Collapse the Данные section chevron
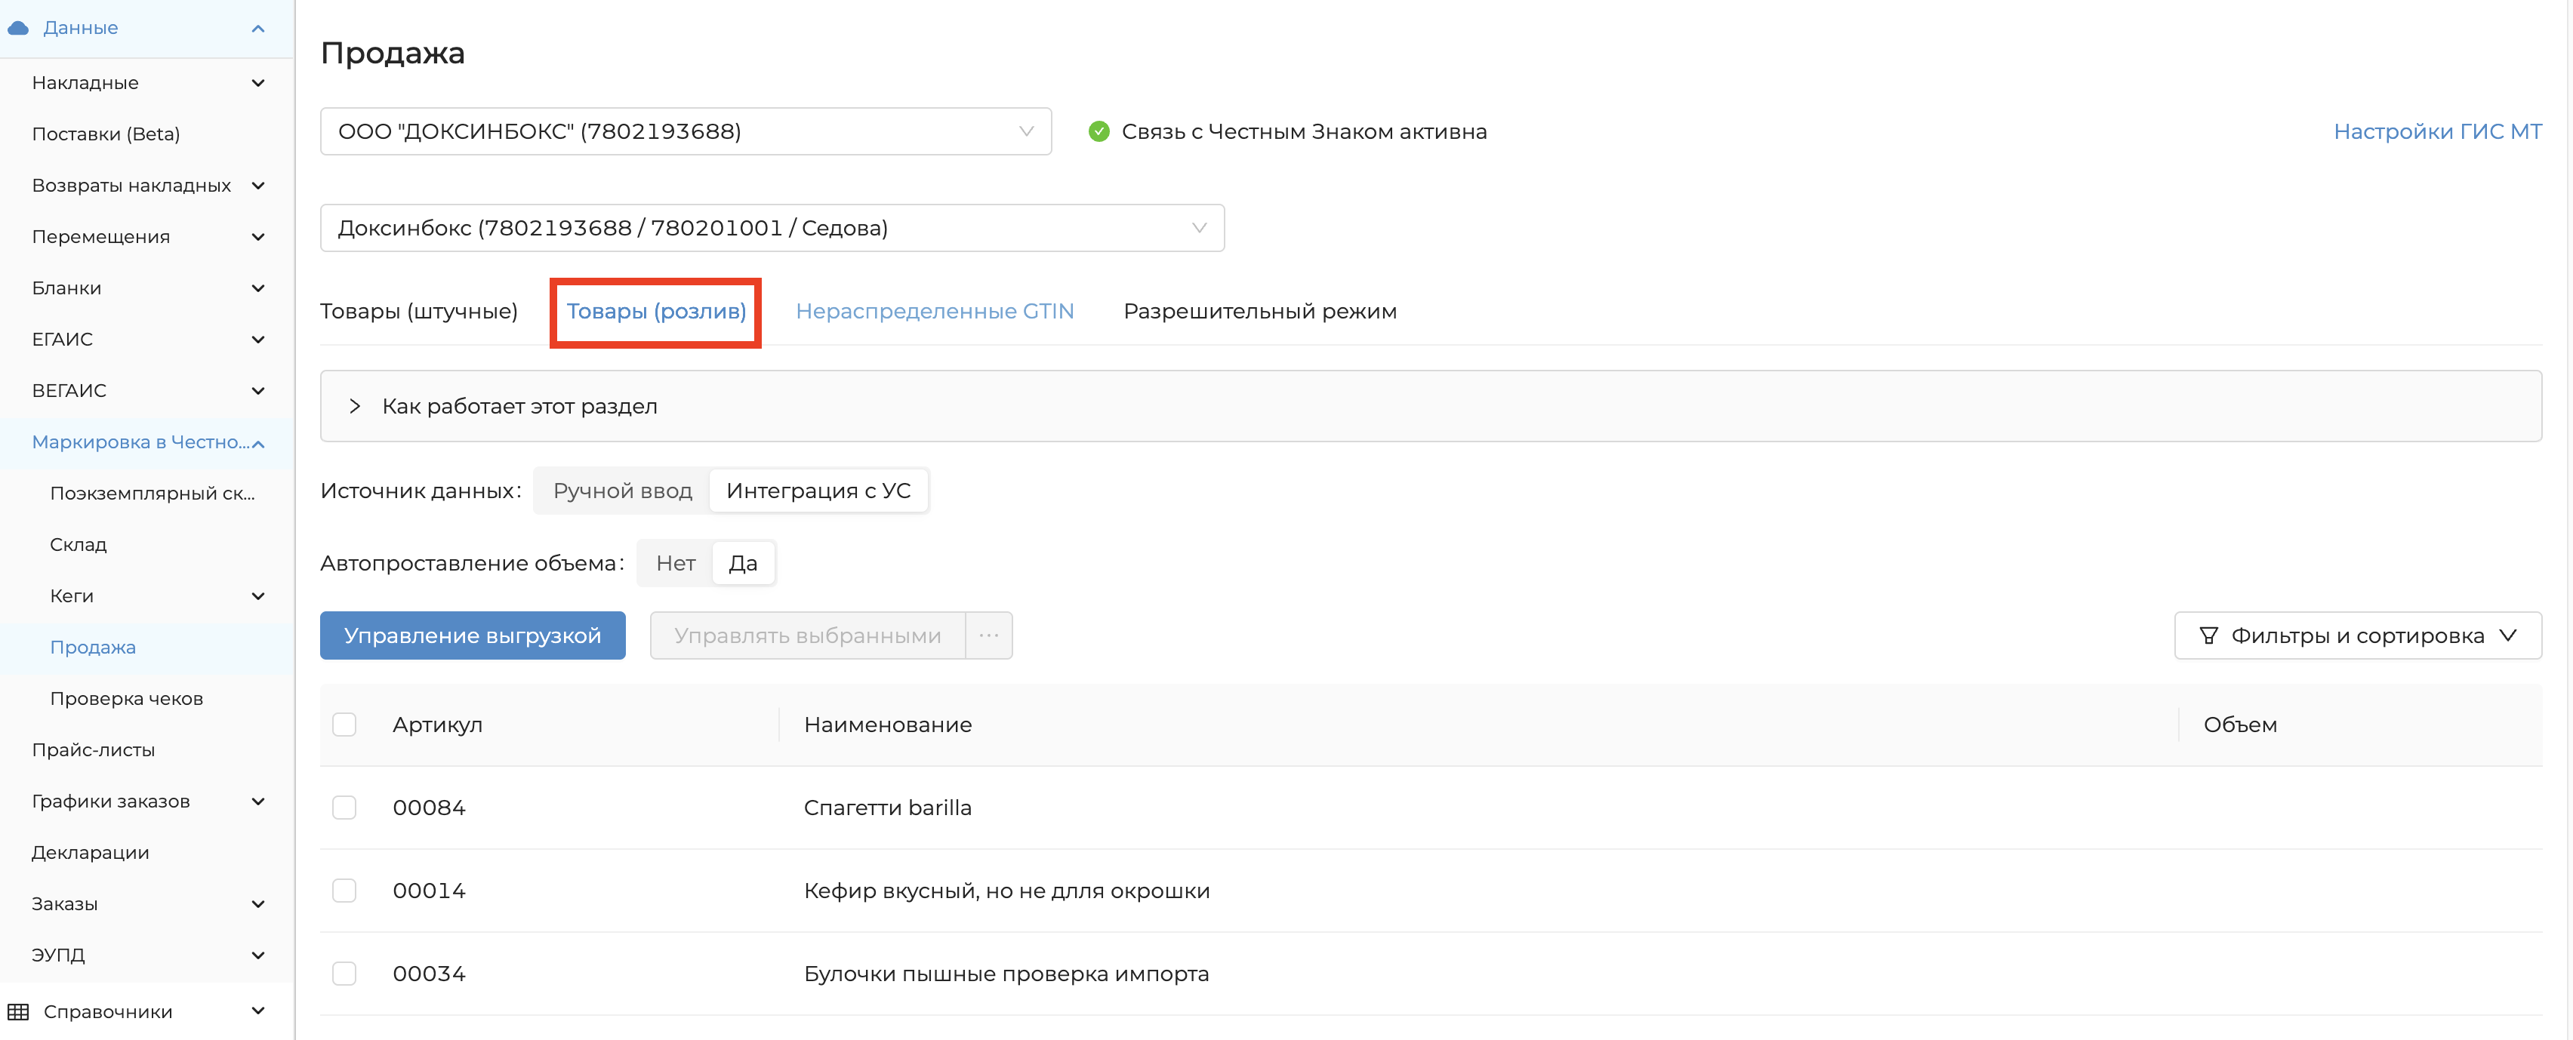The height and width of the screenshot is (1040, 2573). click(x=257, y=28)
